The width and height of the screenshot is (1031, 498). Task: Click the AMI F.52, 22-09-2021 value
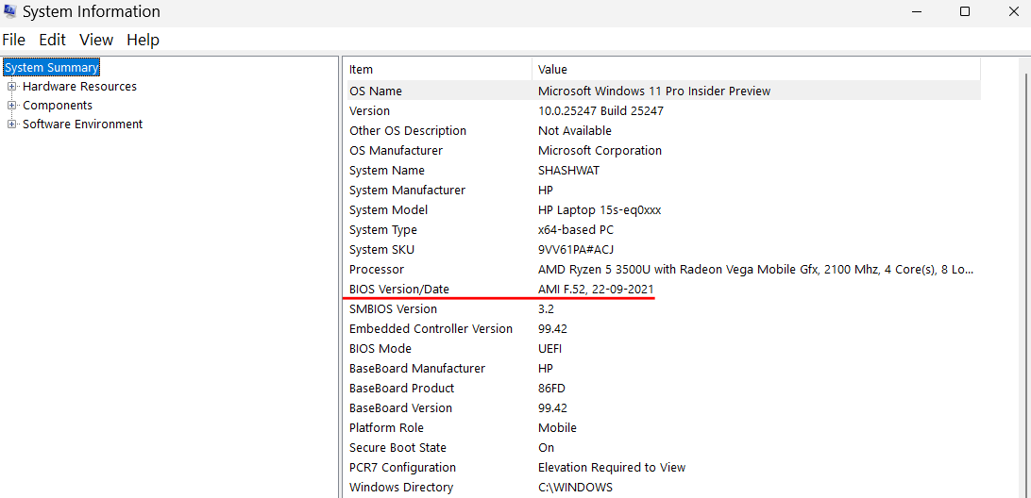(596, 289)
